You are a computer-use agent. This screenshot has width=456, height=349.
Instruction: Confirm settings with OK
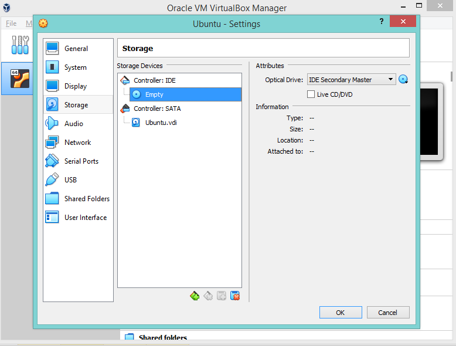pos(341,312)
